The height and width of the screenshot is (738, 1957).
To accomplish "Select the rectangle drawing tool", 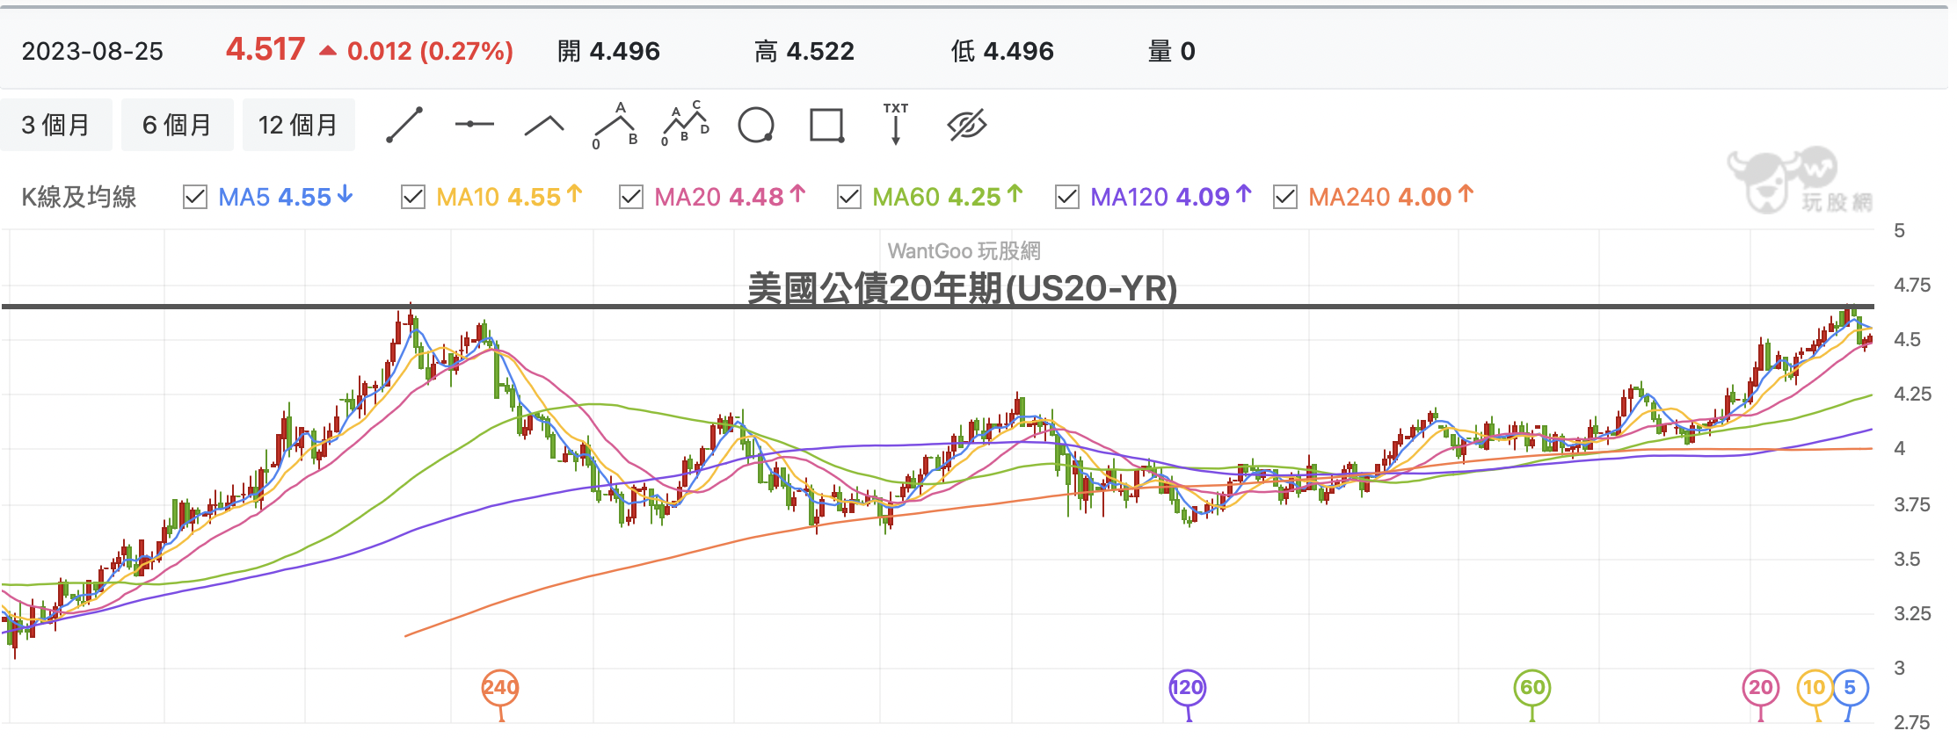I will point(826,125).
